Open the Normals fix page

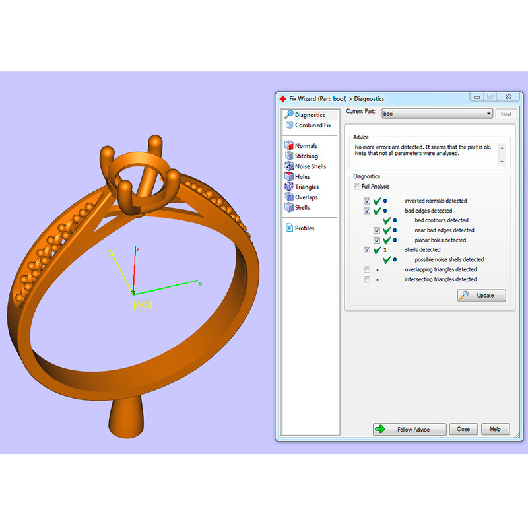306,146
